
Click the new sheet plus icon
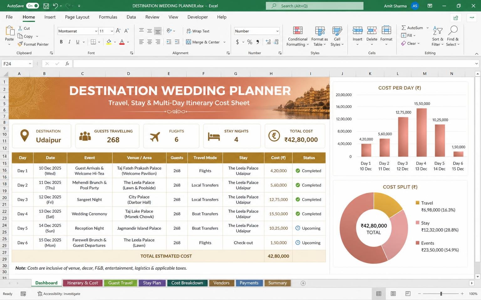point(303,283)
